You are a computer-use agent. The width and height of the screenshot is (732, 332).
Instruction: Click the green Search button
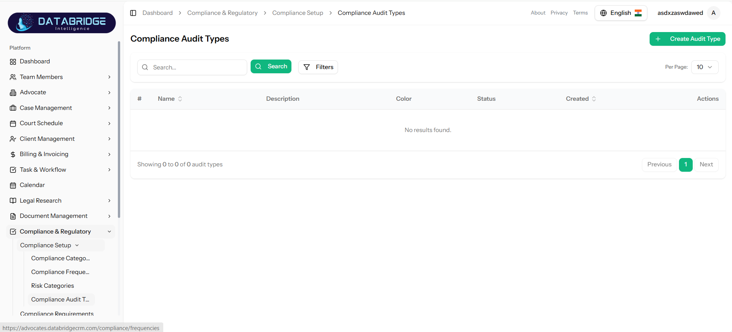271,66
